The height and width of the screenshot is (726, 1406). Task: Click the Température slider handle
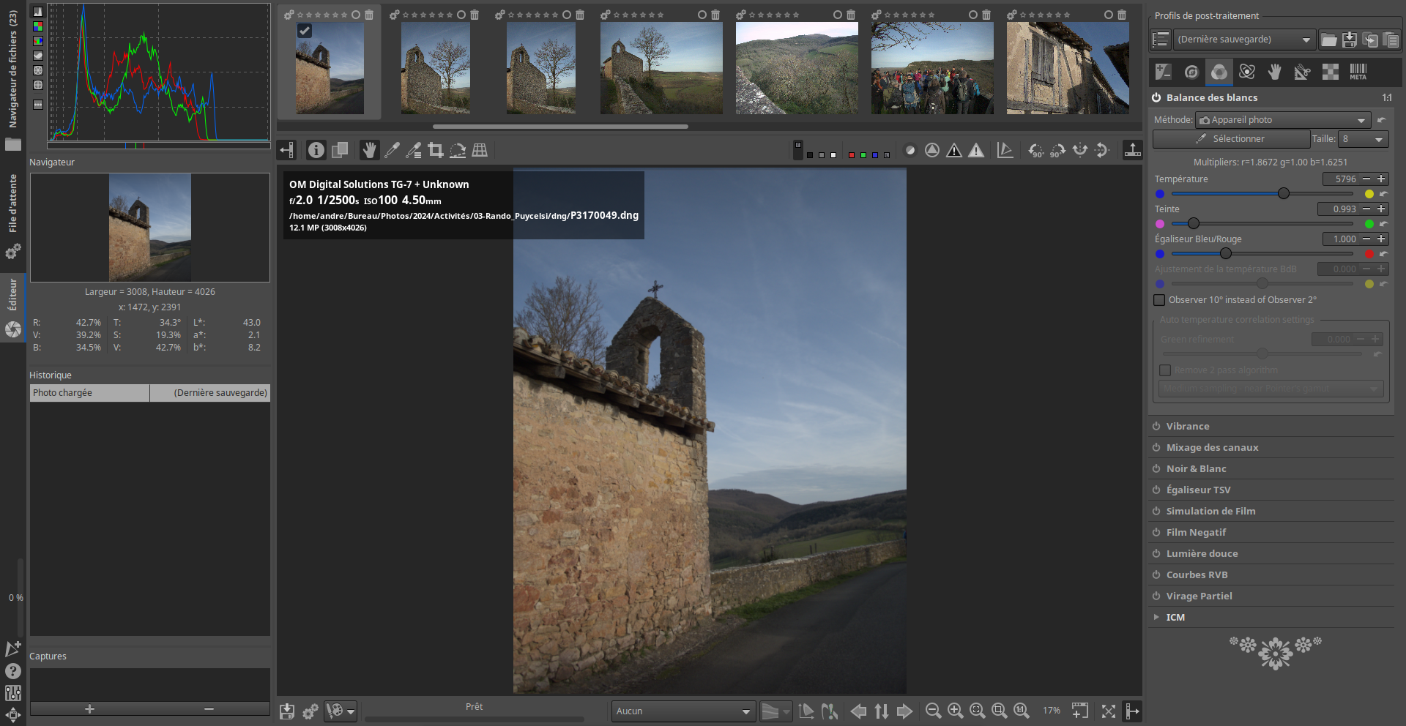point(1283,194)
